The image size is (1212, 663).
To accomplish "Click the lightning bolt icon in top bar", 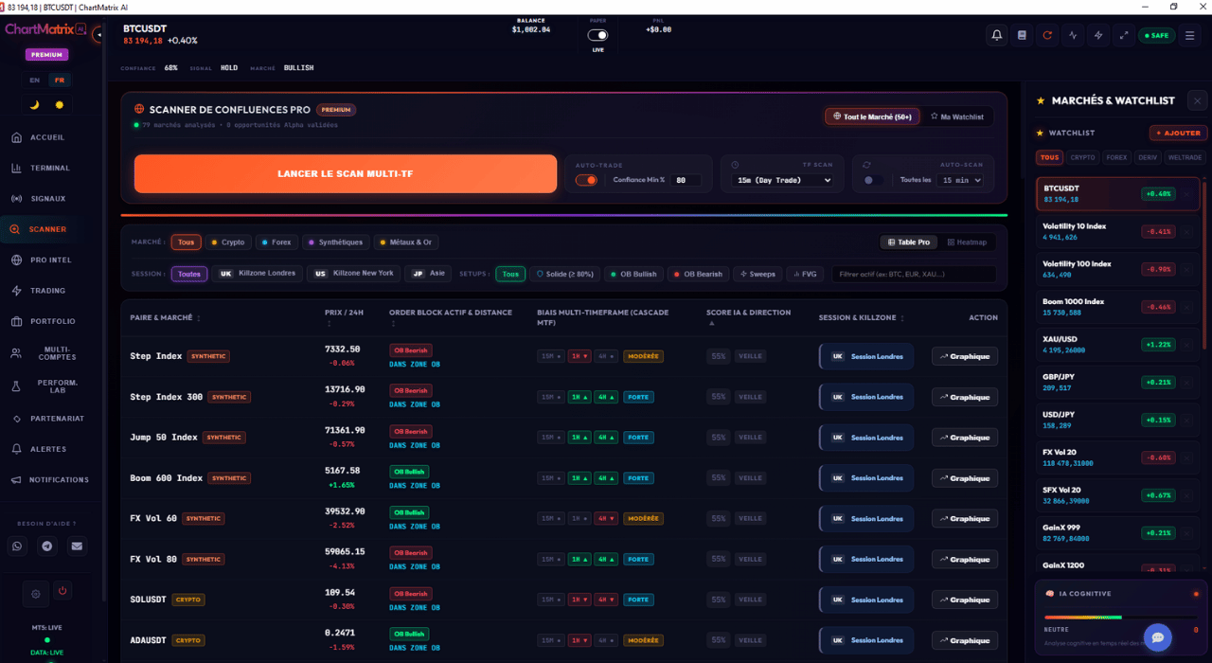I will (1098, 35).
